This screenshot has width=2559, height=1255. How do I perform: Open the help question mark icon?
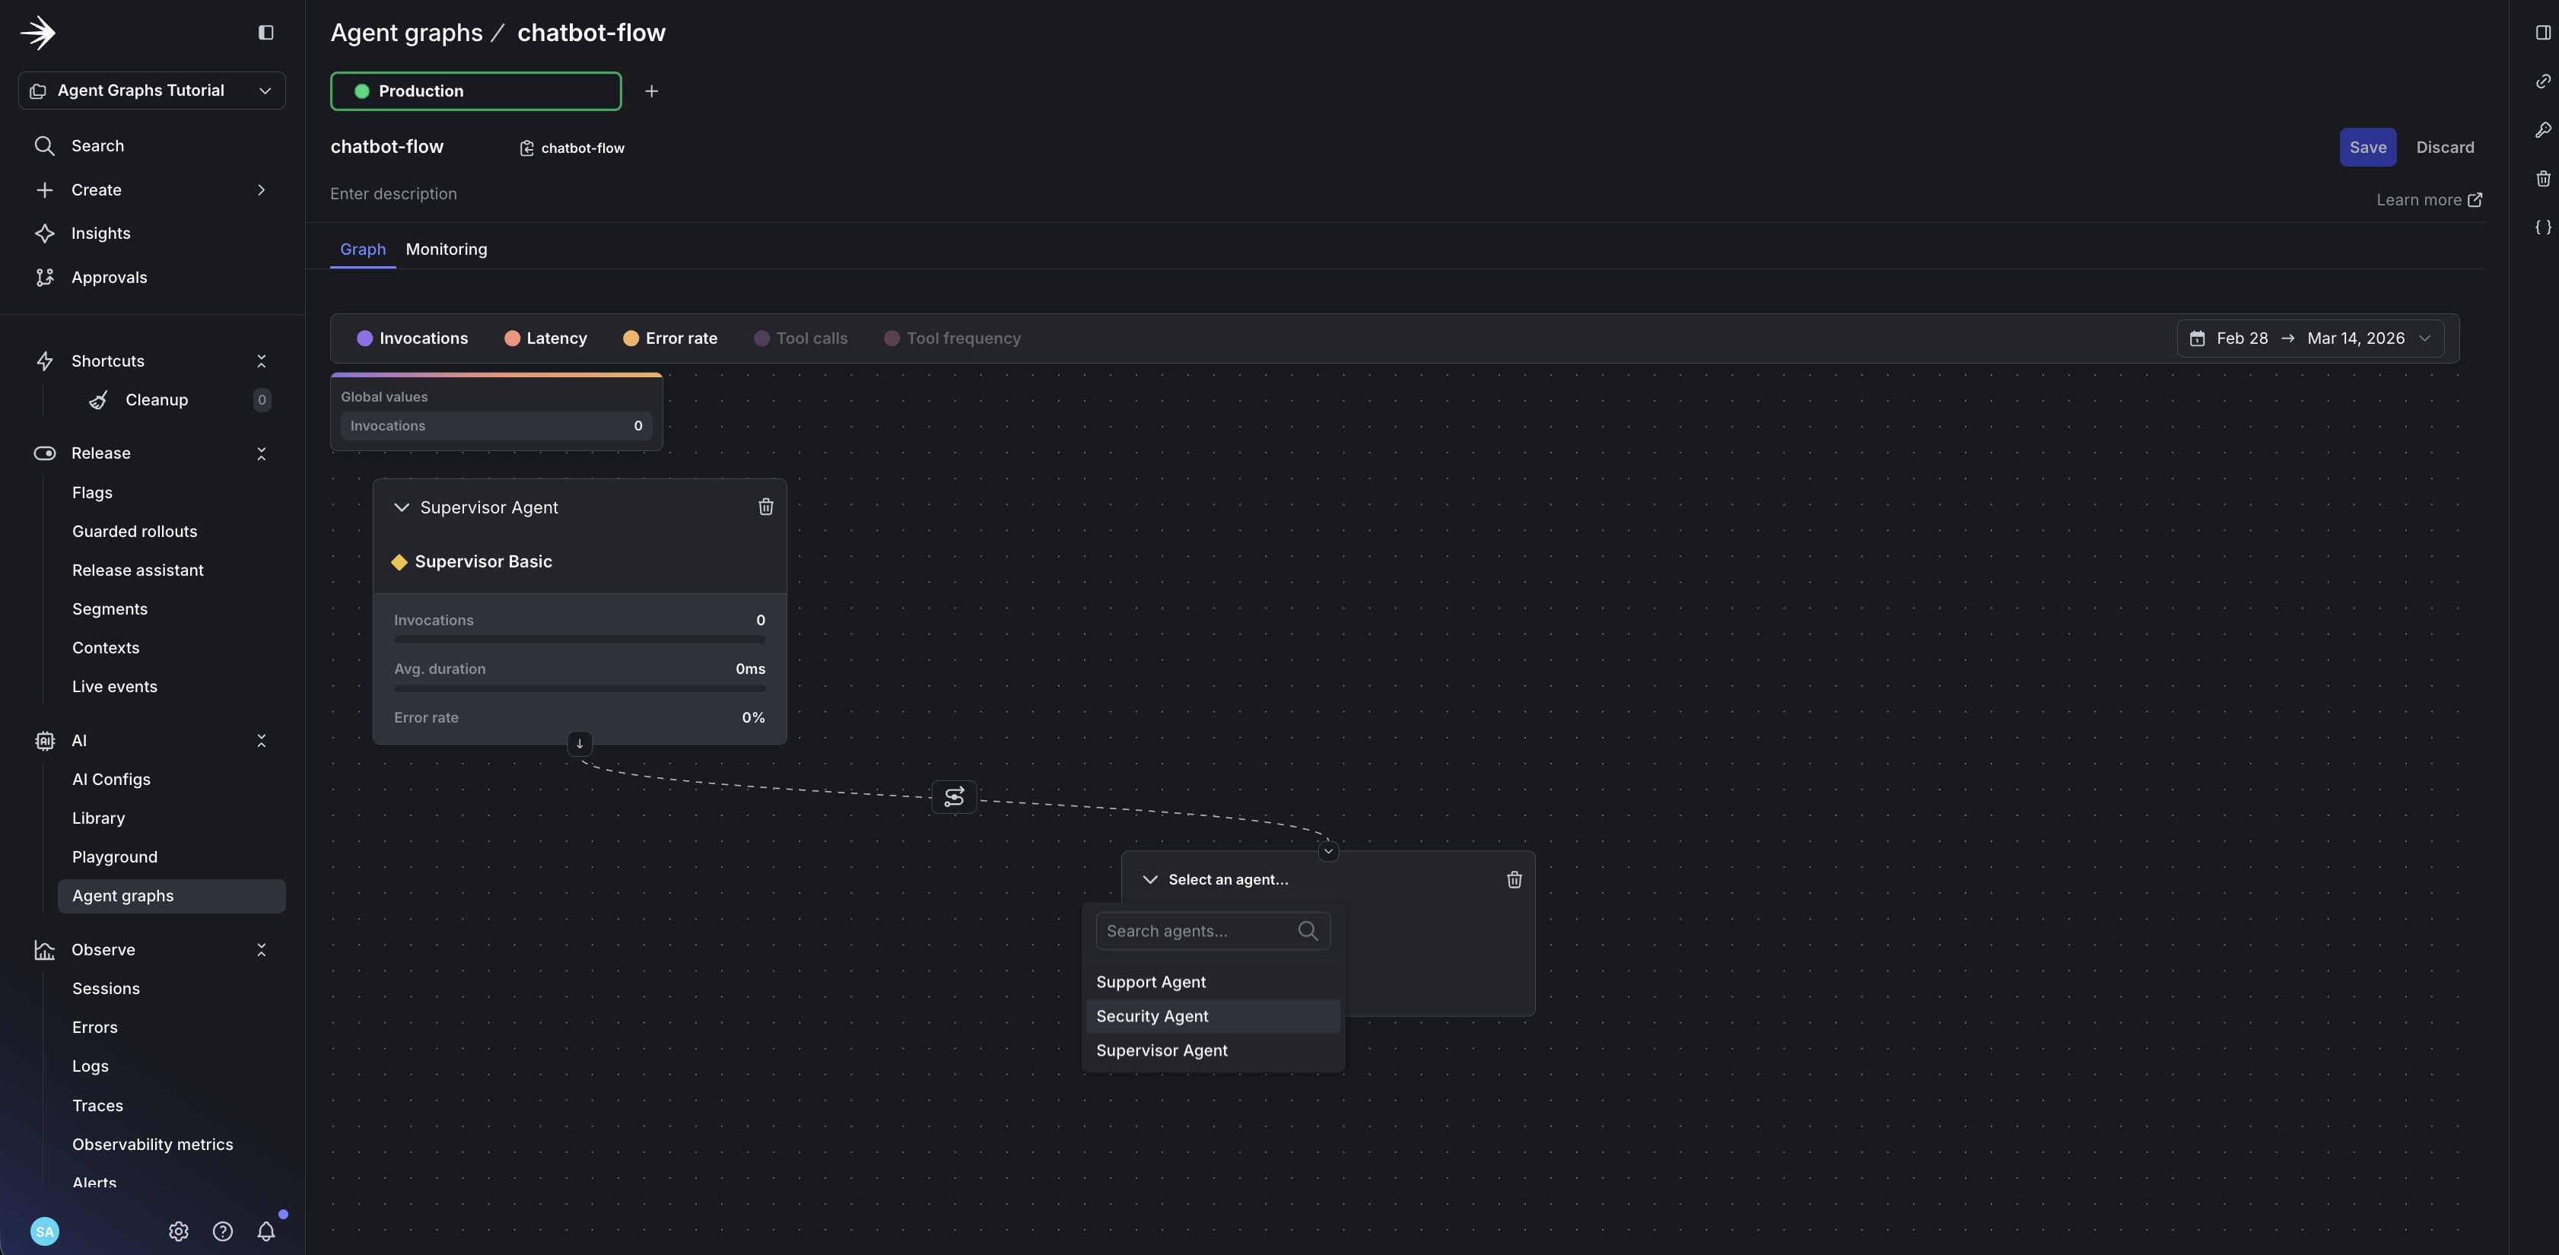coord(223,1231)
